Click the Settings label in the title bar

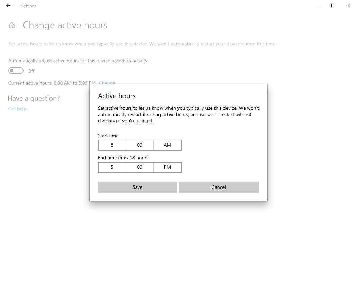click(x=29, y=6)
